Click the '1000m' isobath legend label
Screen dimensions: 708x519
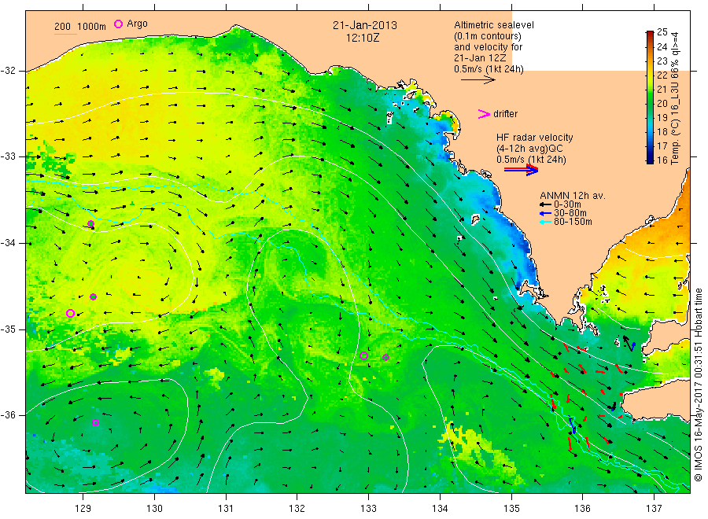click(92, 27)
